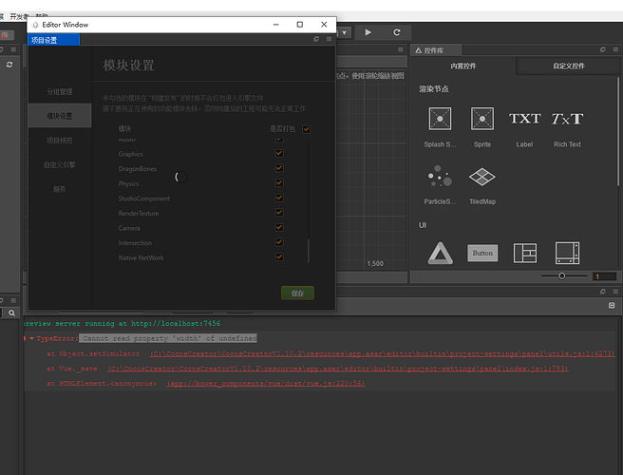Click the Splash Sprite node icon
This screenshot has width=623, height=475.
[x=440, y=119]
